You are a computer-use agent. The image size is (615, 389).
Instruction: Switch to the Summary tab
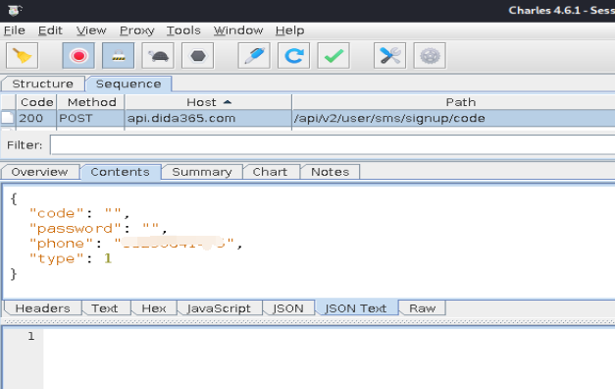coord(202,172)
